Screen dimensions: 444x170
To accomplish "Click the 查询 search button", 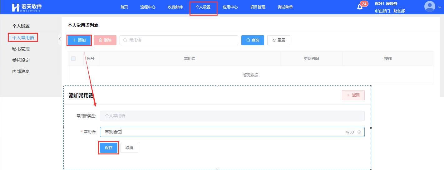I will [x=253, y=40].
